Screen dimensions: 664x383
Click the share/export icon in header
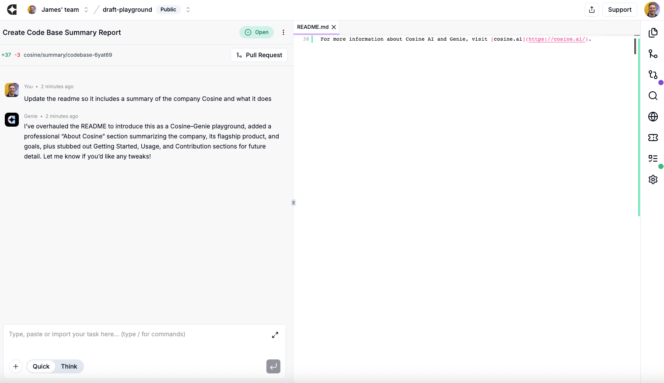click(x=591, y=10)
